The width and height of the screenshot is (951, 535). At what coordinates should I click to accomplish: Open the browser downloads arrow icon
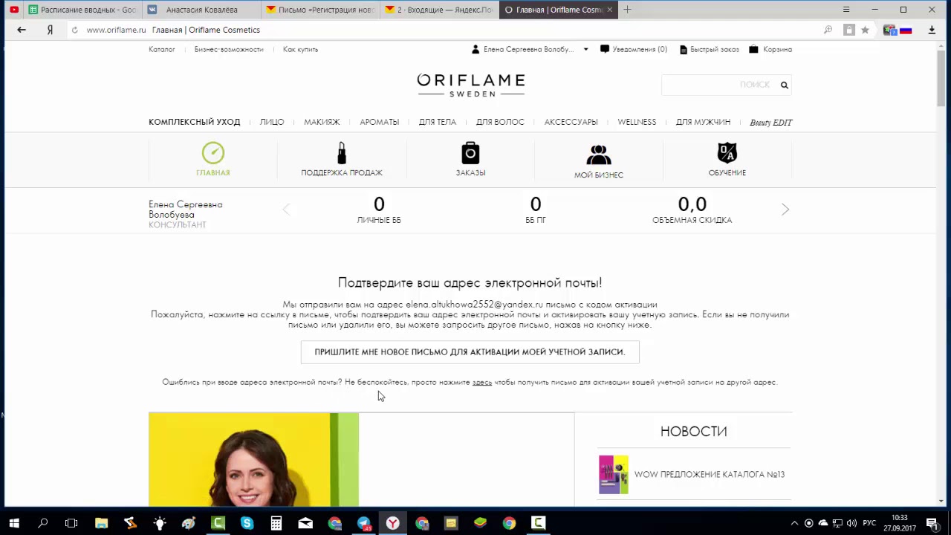(932, 30)
